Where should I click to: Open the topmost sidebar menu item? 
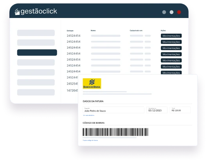[x=36, y=33]
